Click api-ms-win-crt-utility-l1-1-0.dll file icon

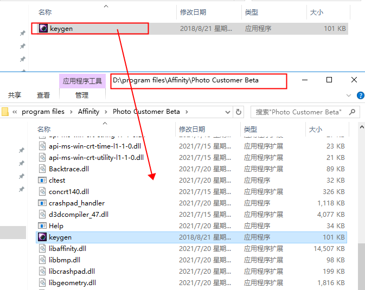[42, 158]
